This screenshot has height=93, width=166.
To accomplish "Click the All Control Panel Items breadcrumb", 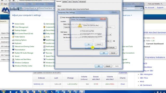I will [44, 8].
